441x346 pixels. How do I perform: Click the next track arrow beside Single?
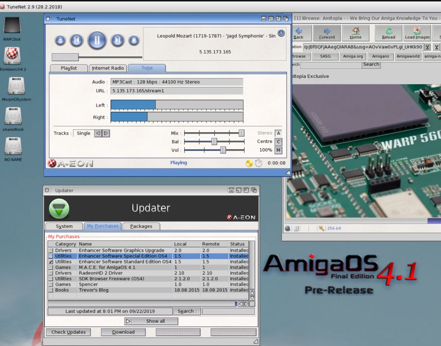106,133
